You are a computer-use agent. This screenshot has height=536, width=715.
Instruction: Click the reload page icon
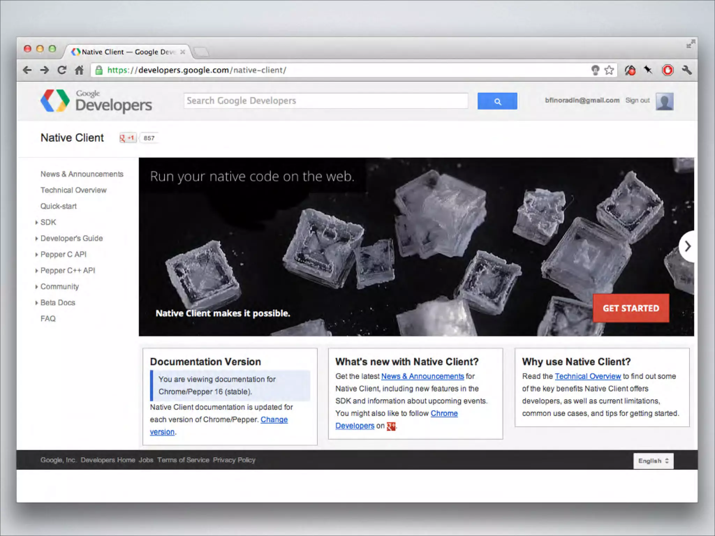pos(62,70)
